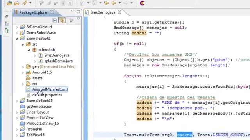Select AndroidManifest.xml file
Screen dimensions: 250x140
(50, 89)
